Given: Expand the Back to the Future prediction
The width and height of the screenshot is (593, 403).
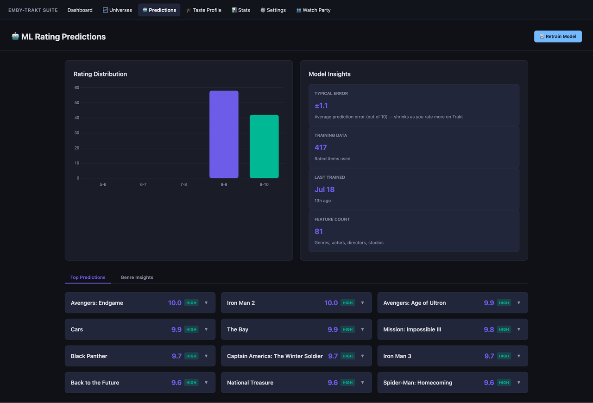Looking at the screenshot, I should pyautogui.click(x=206, y=383).
